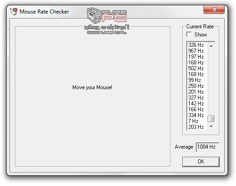Click the Move your Mouse! test area
This screenshot has width=236, height=186.
[x=93, y=96]
